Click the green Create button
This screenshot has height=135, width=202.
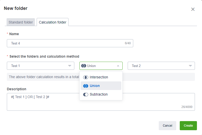pos(188,126)
